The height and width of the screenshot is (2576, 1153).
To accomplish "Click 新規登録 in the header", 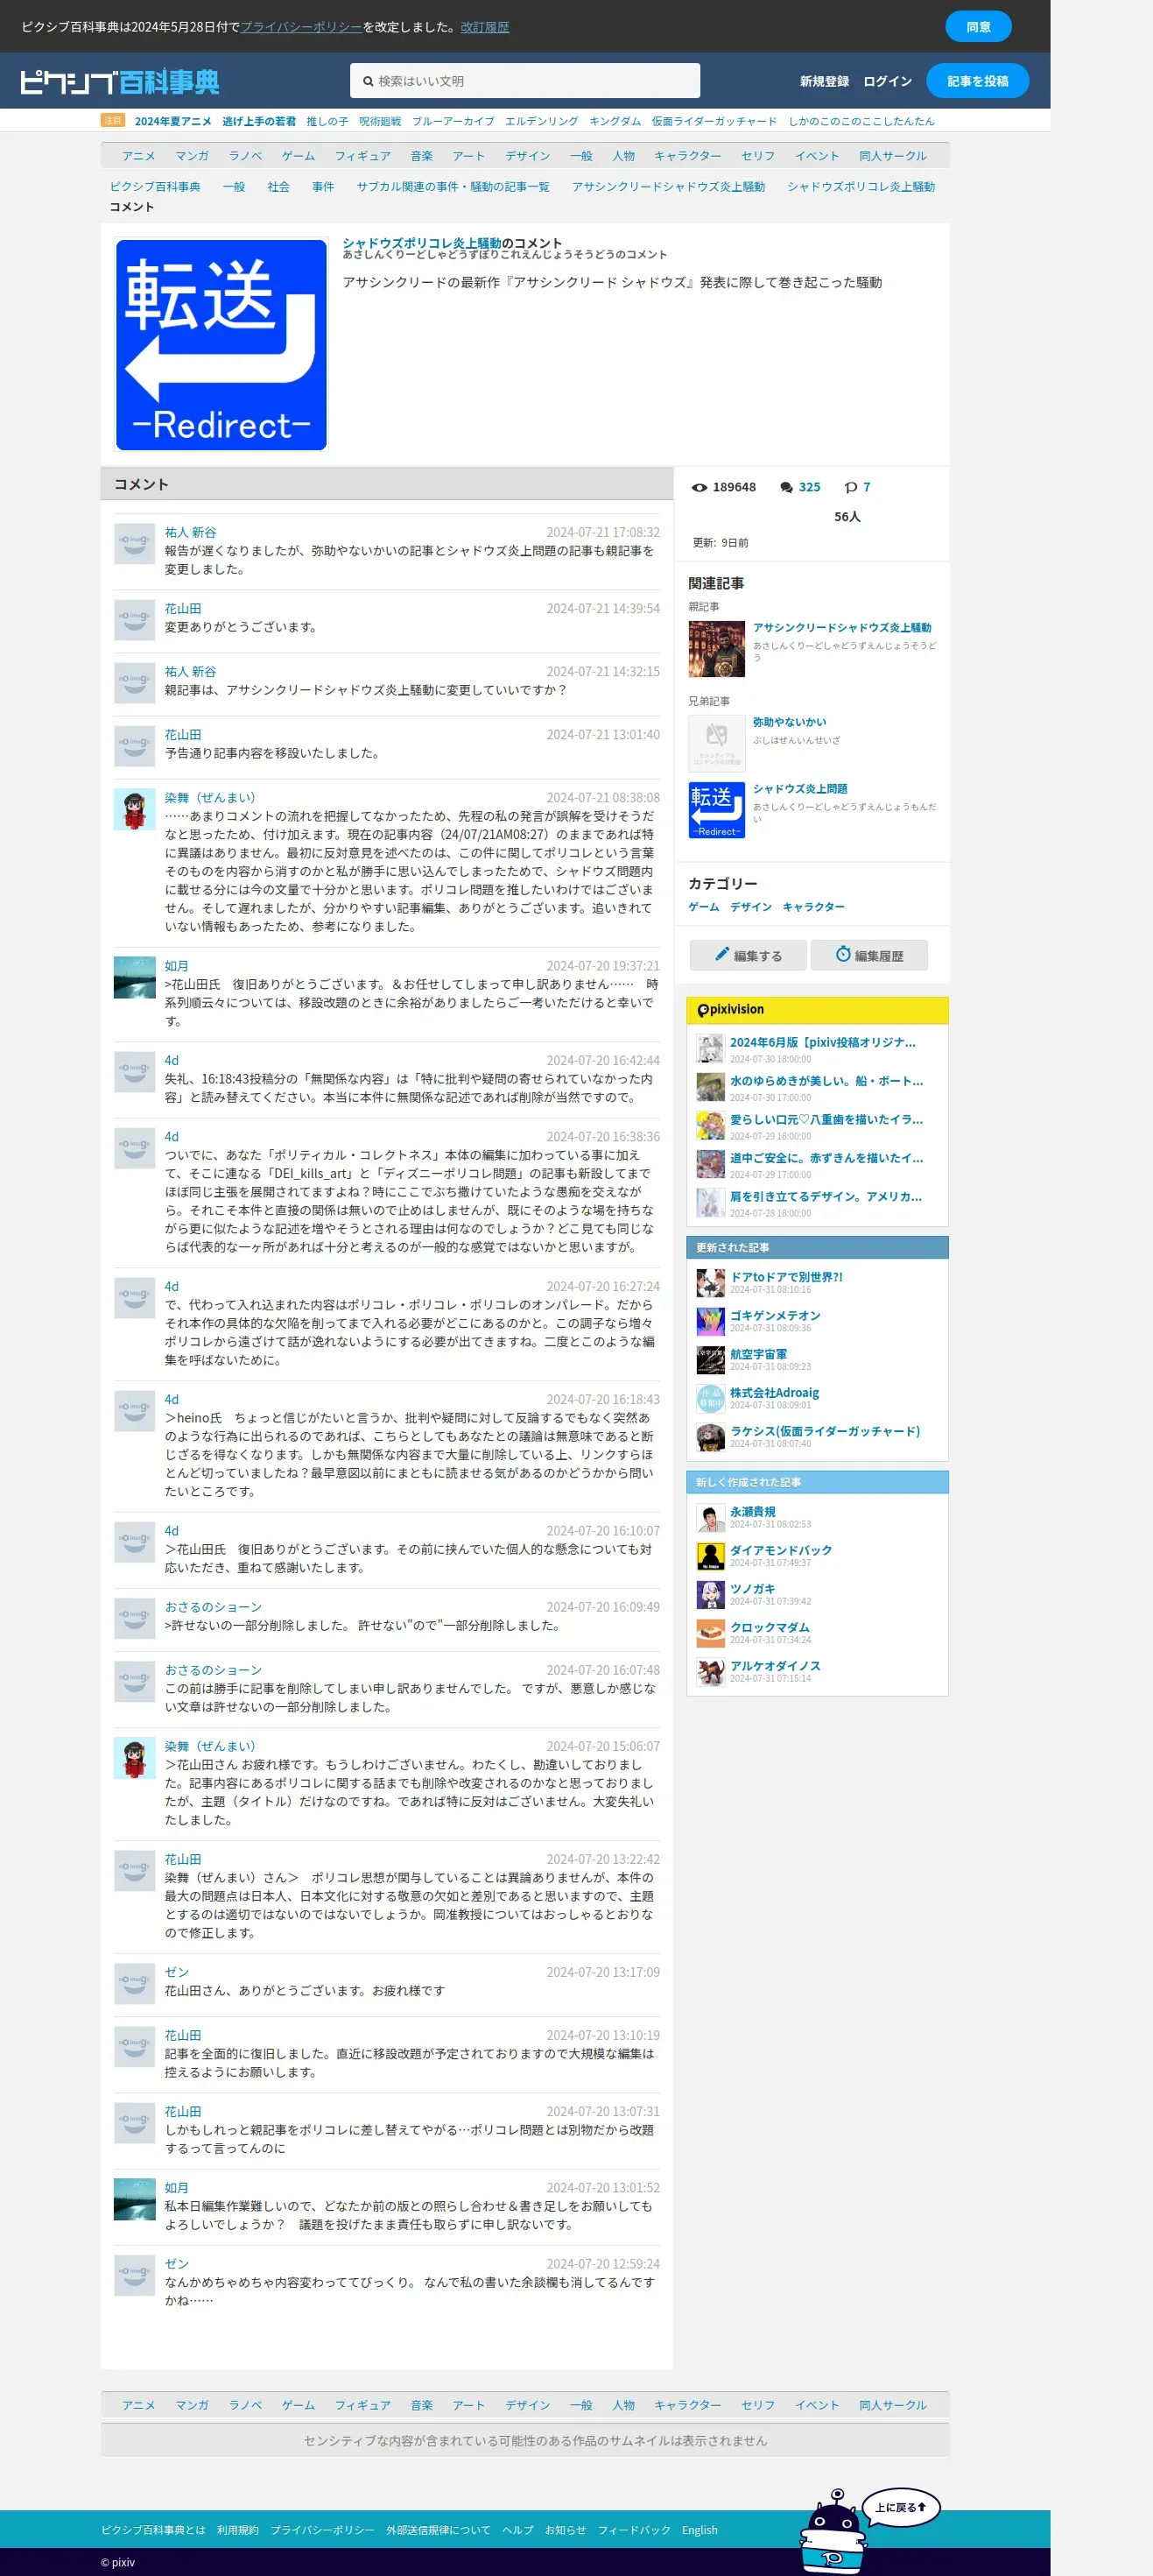I will click(x=825, y=81).
